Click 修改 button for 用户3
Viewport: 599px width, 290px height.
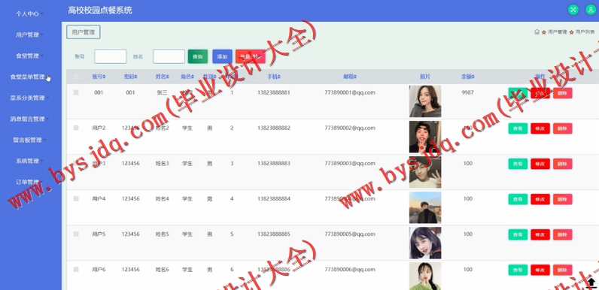540,164
